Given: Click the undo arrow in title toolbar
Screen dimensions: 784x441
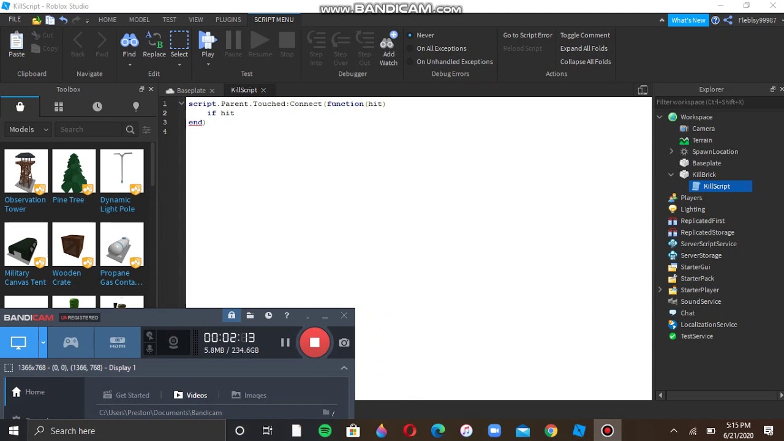Looking at the screenshot, I should pos(63,20).
